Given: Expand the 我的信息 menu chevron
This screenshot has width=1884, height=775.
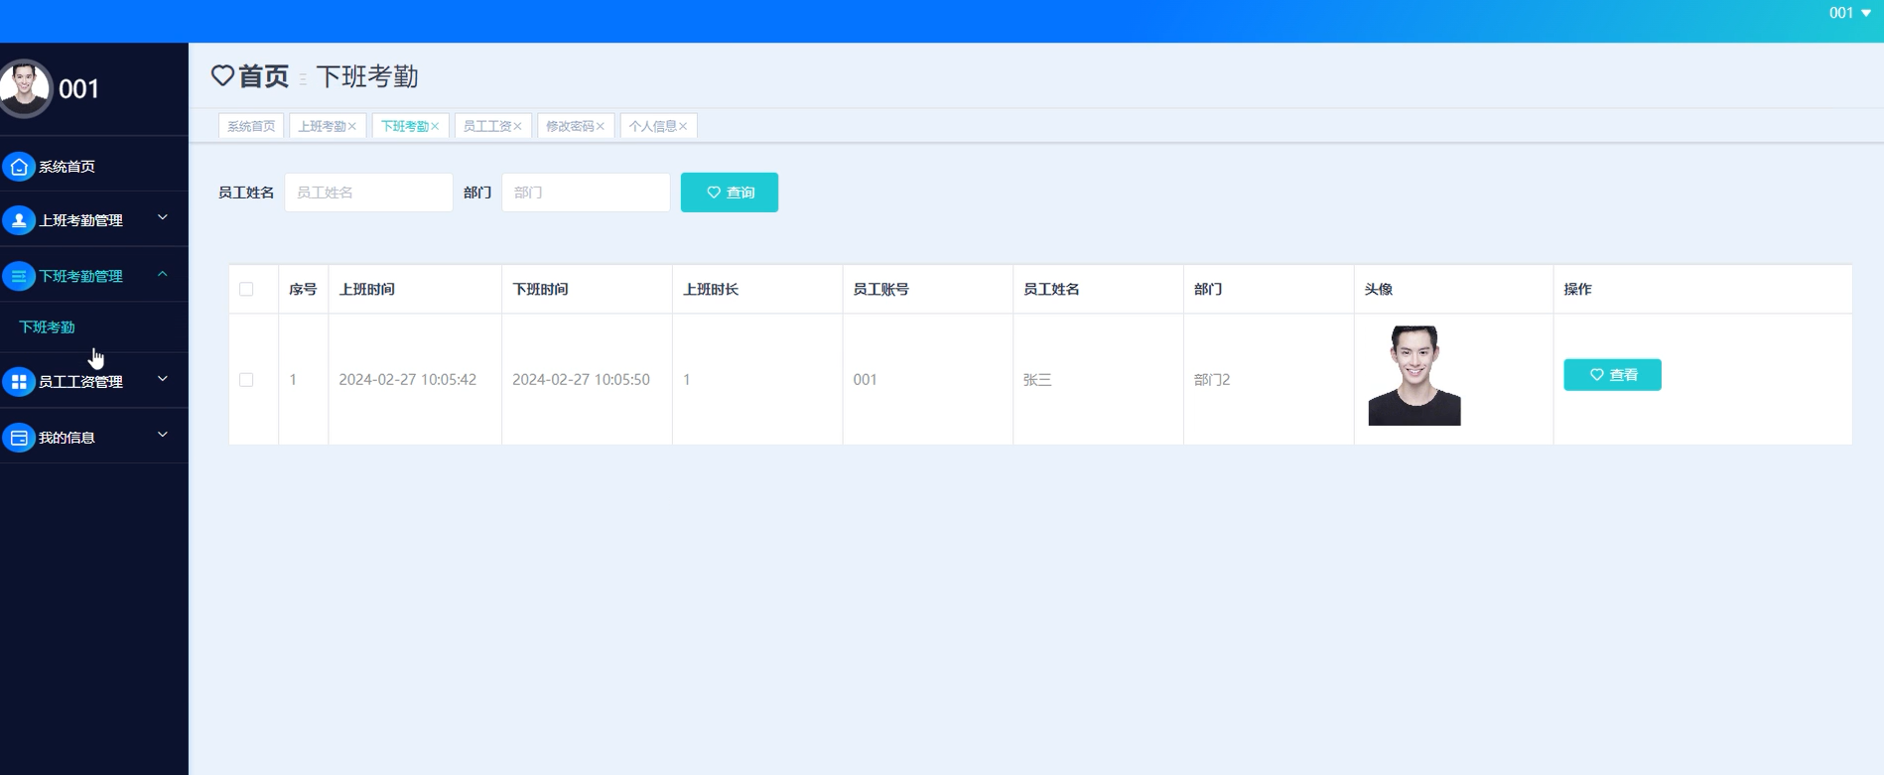Looking at the screenshot, I should (163, 435).
